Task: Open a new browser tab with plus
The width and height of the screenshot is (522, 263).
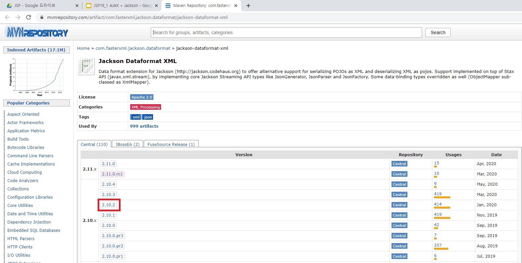Action: click(248, 6)
